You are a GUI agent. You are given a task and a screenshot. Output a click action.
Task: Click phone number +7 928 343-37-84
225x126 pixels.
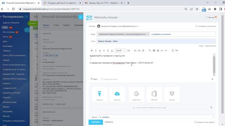[x=50, y=55]
